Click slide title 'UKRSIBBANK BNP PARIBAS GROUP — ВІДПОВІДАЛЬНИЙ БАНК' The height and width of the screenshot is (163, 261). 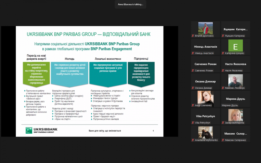pyautogui.click(x=88, y=34)
